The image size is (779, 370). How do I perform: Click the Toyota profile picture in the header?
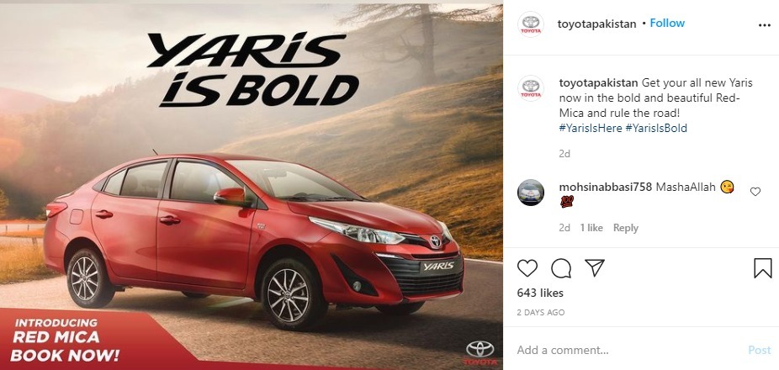(x=531, y=24)
